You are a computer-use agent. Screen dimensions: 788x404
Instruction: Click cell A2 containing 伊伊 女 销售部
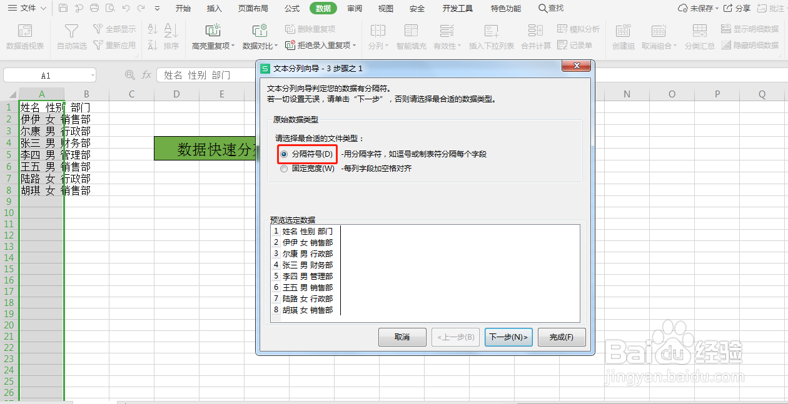pyautogui.click(x=42, y=119)
